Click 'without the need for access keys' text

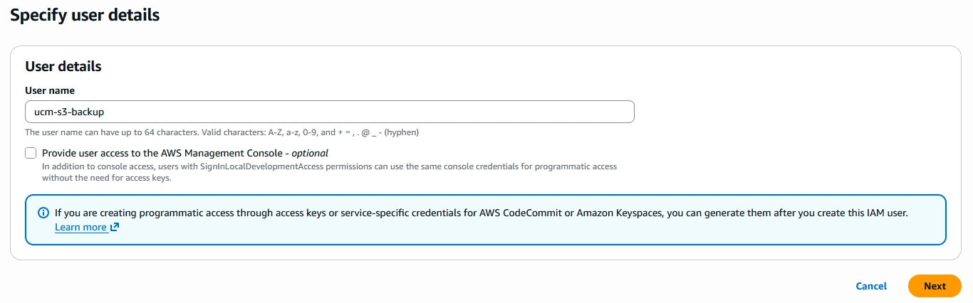pyautogui.click(x=107, y=178)
